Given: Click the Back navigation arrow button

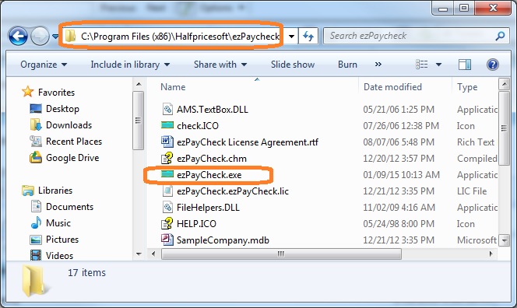Looking at the screenshot, I should (x=18, y=36).
